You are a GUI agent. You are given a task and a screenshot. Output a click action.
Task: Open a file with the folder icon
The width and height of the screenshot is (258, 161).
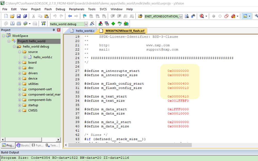(x=12, y=16)
